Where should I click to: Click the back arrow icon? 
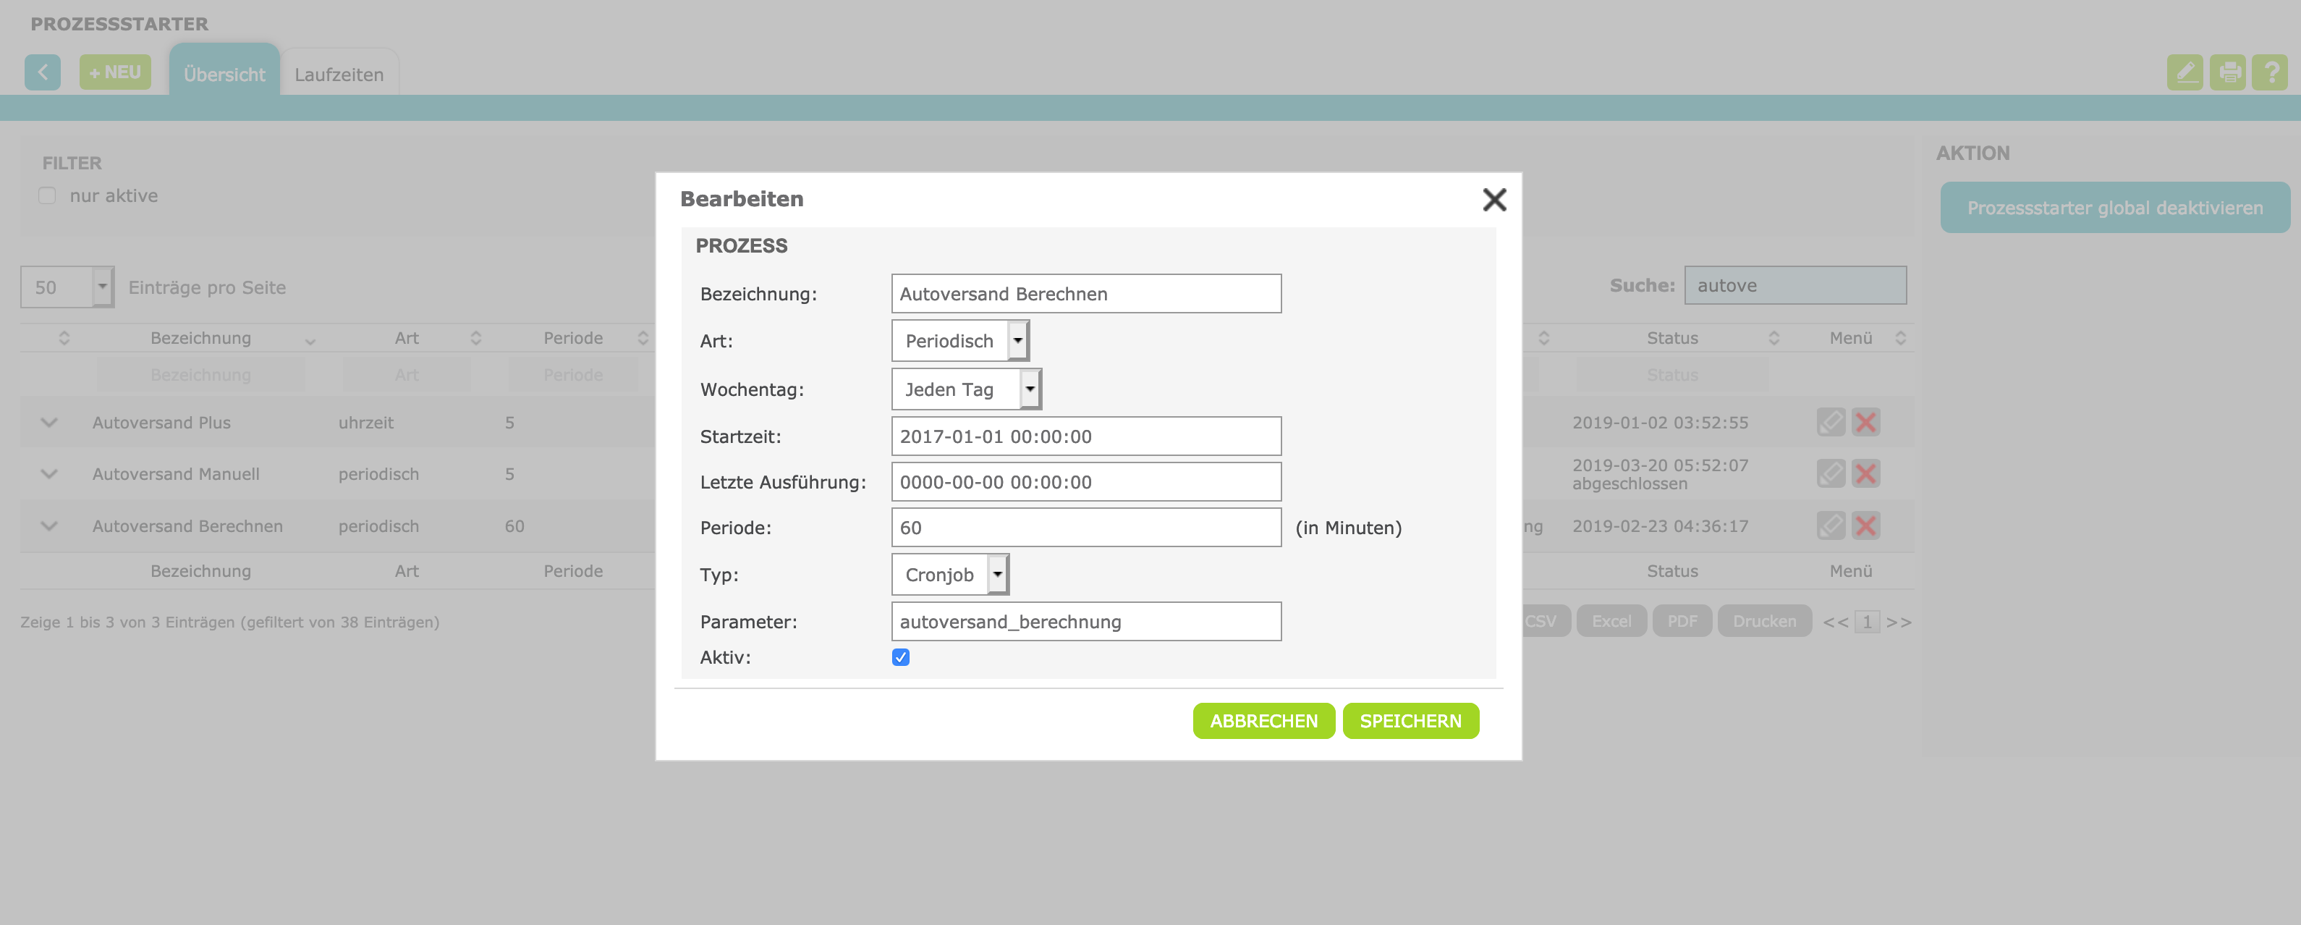click(43, 72)
